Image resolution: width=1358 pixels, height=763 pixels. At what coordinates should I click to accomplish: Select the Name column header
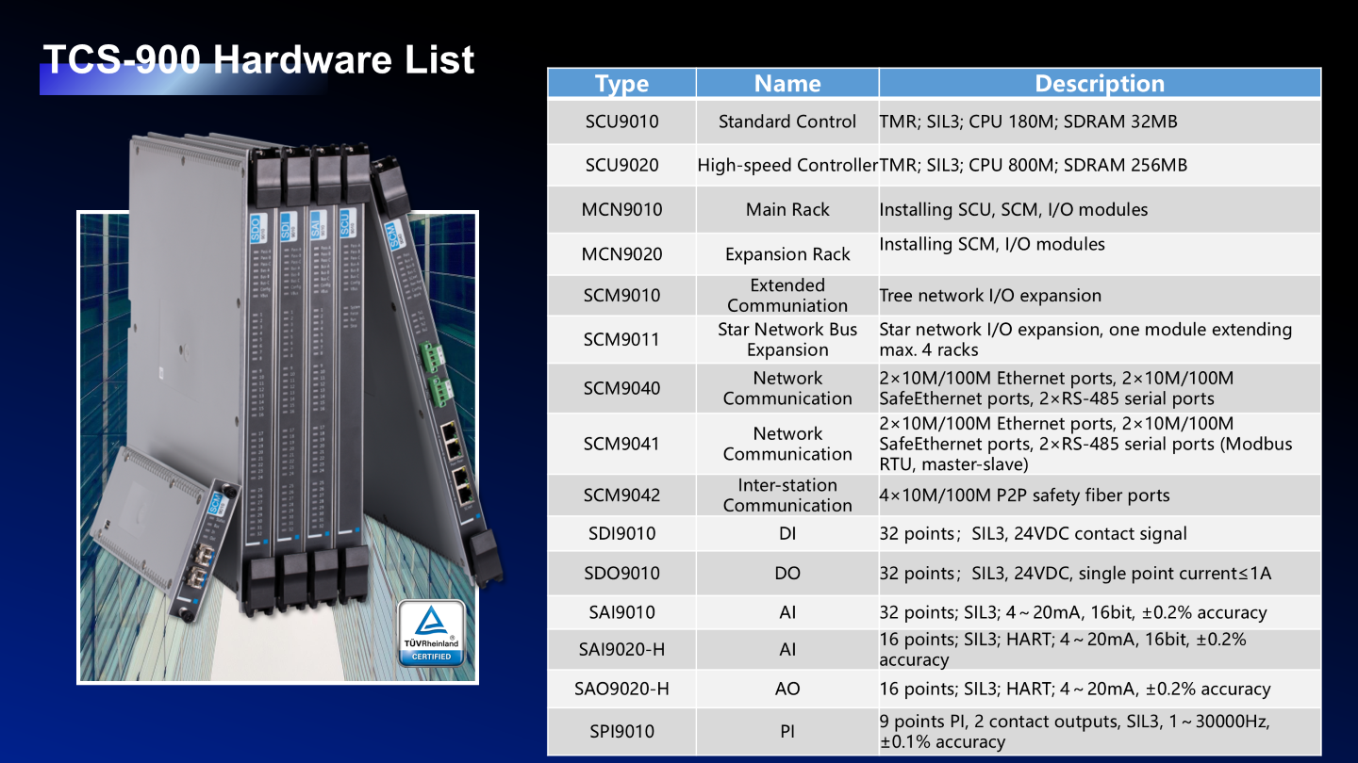tap(787, 84)
